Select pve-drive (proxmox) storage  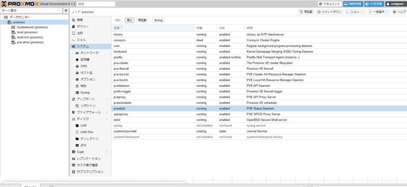click(30, 42)
